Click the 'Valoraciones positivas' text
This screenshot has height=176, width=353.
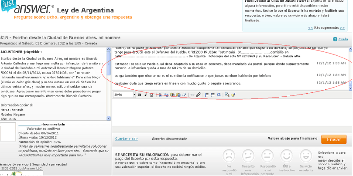point(44,129)
